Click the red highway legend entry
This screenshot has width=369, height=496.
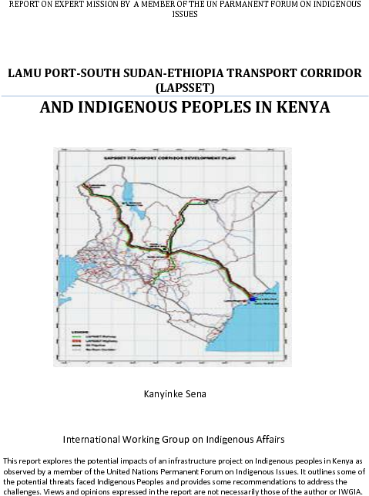click(x=94, y=341)
